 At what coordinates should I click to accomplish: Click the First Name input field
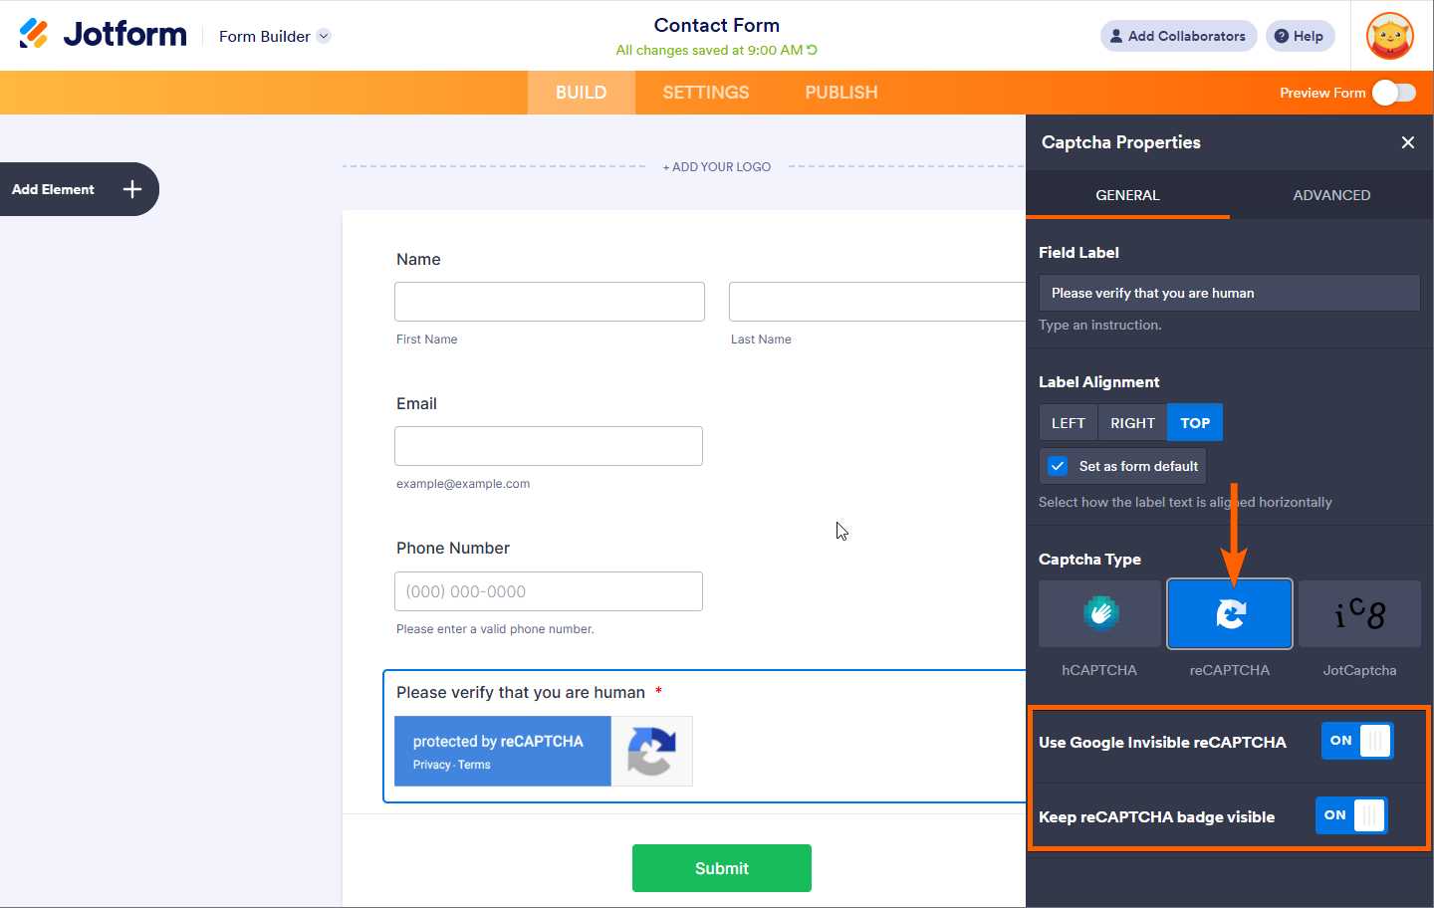pyautogui.click(x=550, y=302)
